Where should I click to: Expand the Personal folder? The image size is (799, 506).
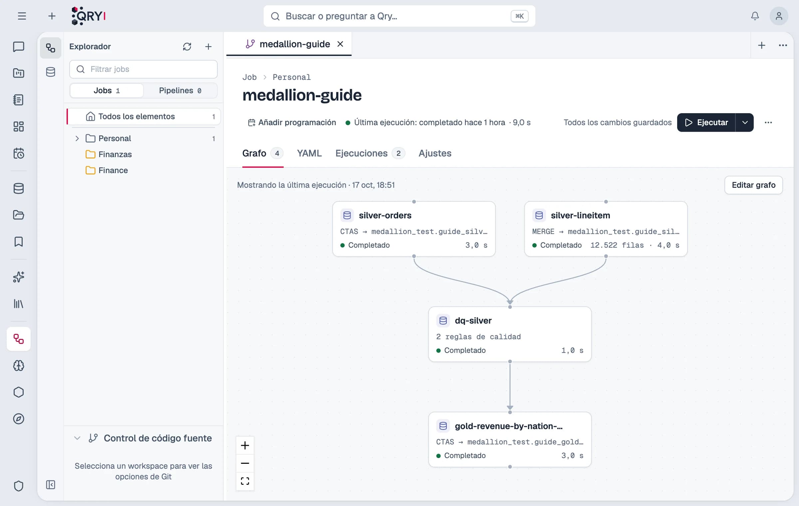click(x=77, y=138)
